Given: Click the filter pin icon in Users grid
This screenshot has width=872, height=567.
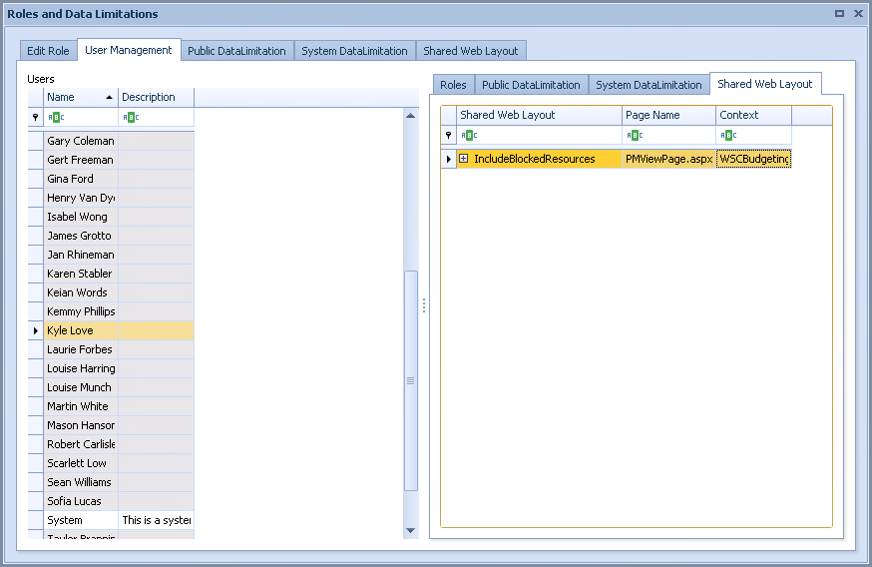Looking at the screenshot, I should pyautogui.click(x=35, y=117).
